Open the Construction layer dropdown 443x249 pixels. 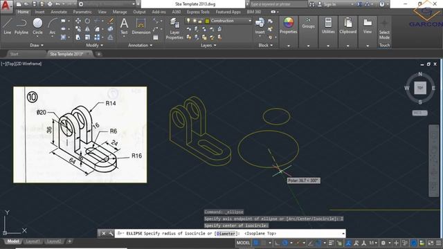click(x=250, y=21)
